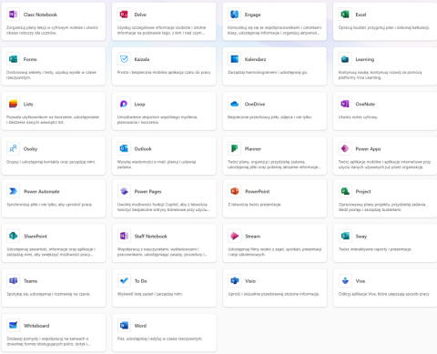Click the Staff Notebook title text
The height and width of the screenshot is (354, 437).
click(x=151, y=237)
